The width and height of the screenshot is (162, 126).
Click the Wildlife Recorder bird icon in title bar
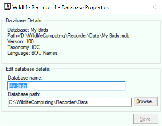click(7, 7)
